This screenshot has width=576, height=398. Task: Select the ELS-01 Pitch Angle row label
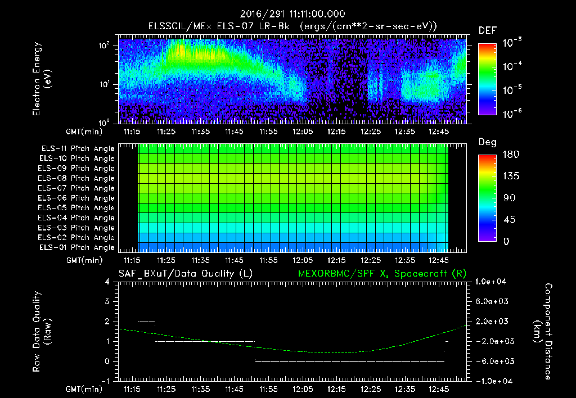77,248
